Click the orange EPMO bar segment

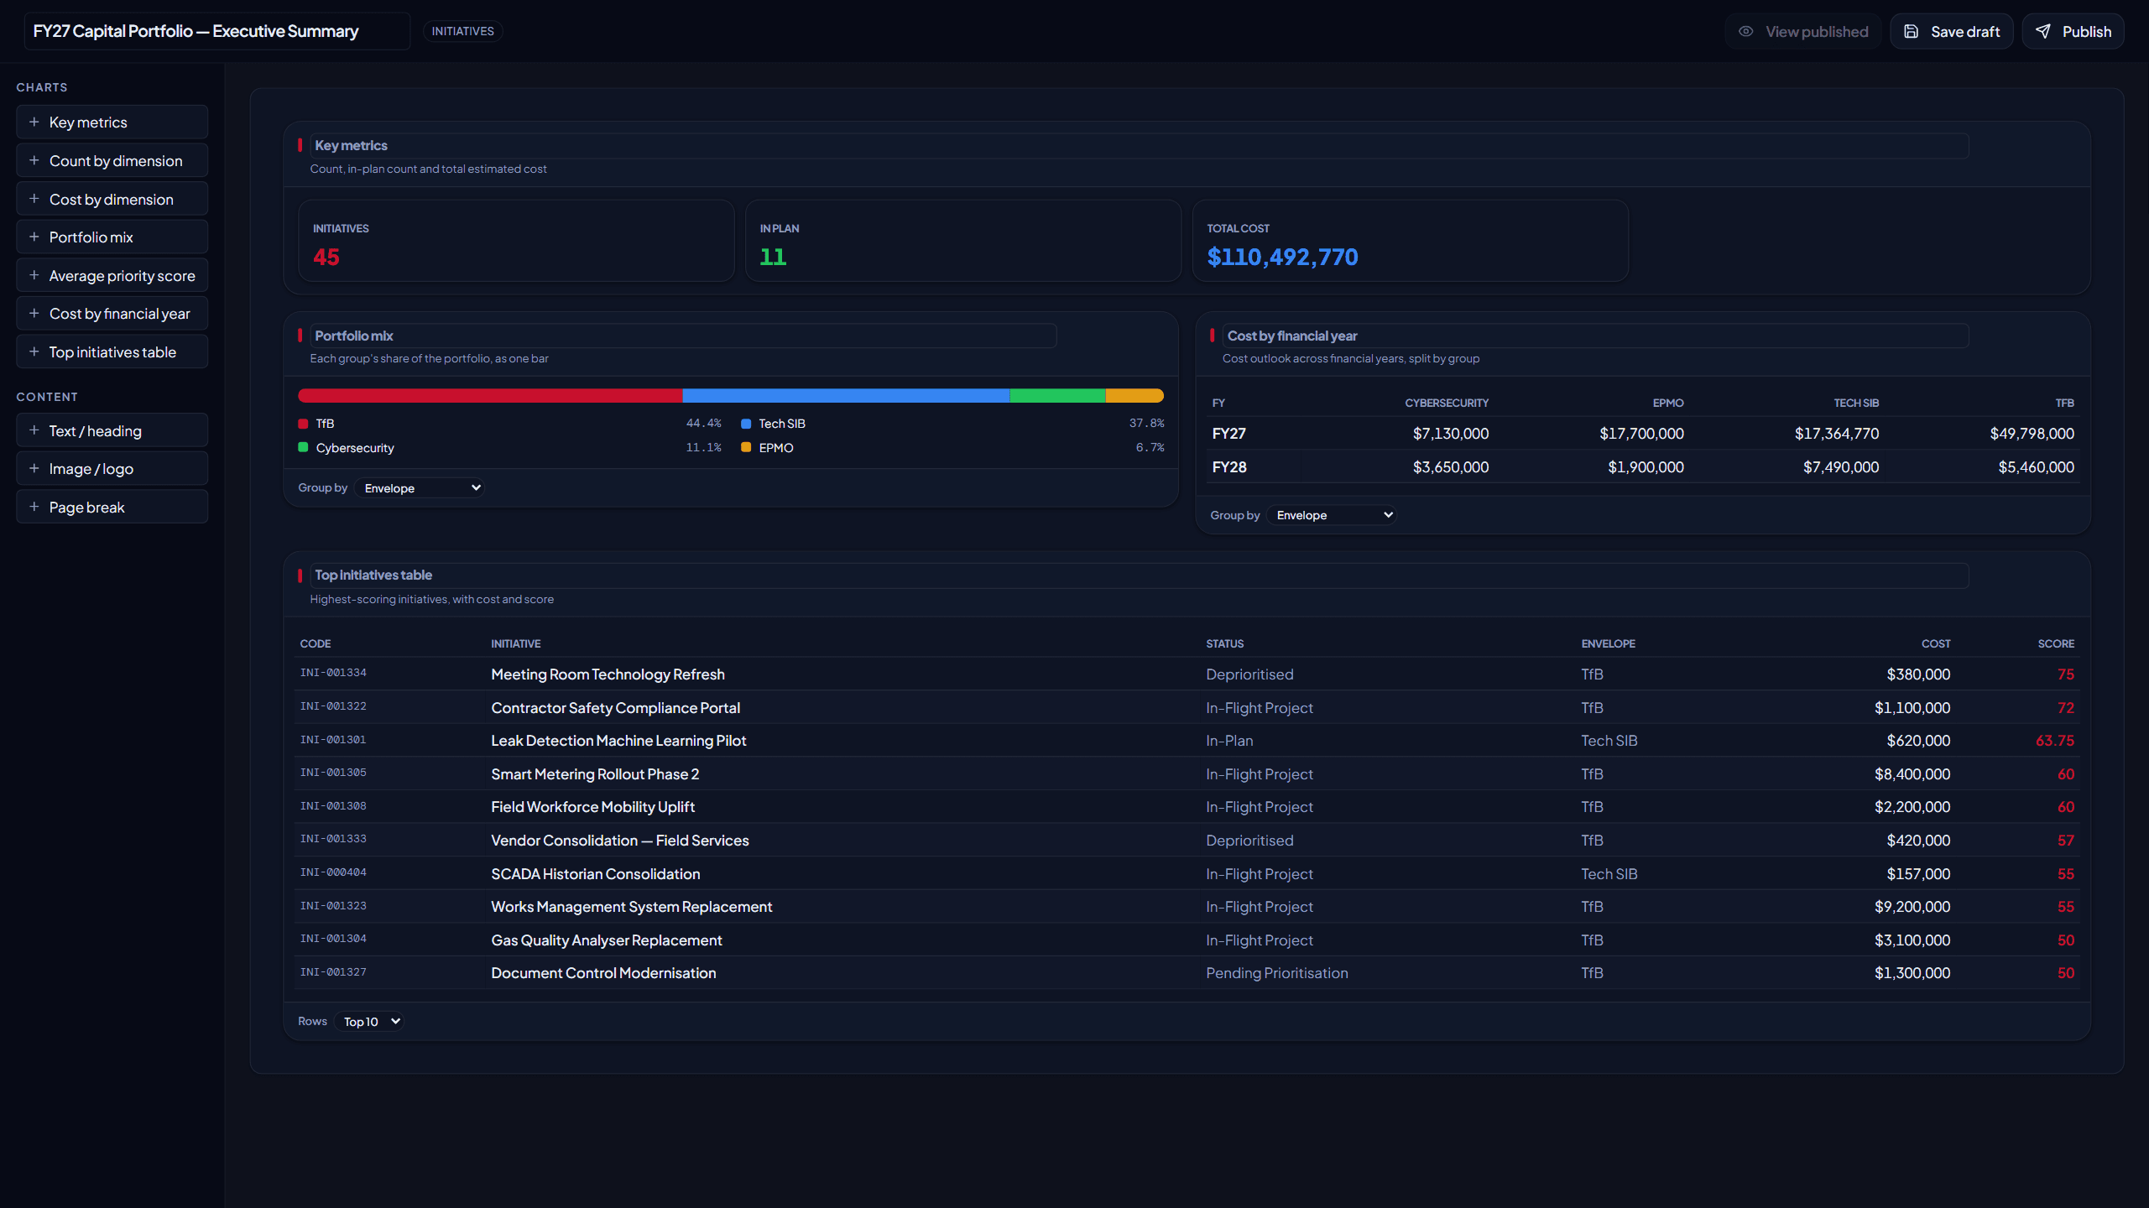(x=1134, y=396)
